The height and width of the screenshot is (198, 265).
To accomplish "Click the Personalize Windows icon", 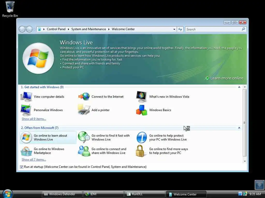I will tap(26, 110).
